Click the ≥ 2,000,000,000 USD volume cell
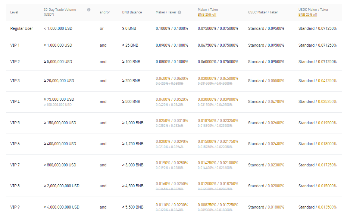The width and height of the screenshot is (347, 216). pos(62,186)
